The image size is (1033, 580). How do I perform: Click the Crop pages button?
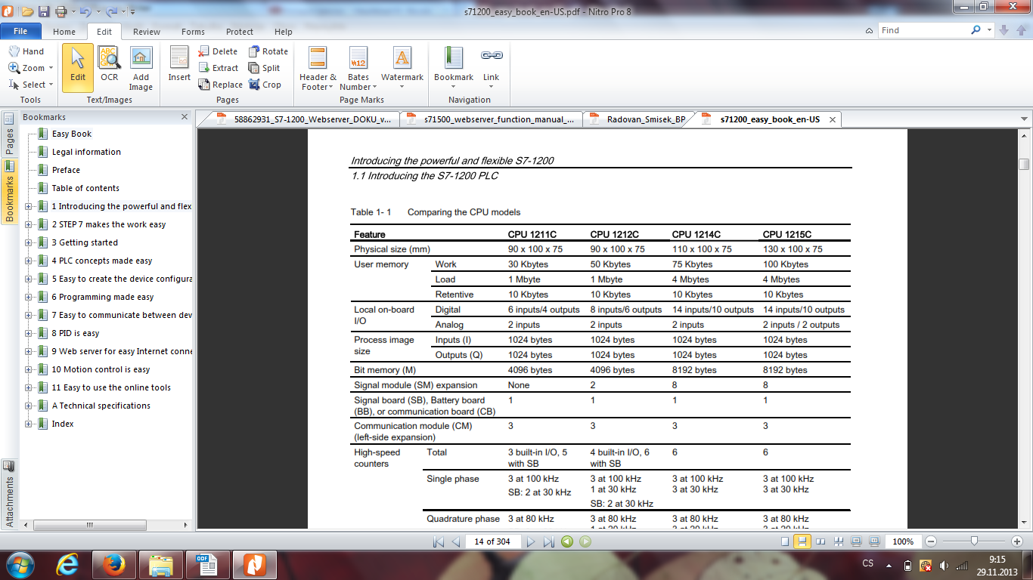[265, 85]
